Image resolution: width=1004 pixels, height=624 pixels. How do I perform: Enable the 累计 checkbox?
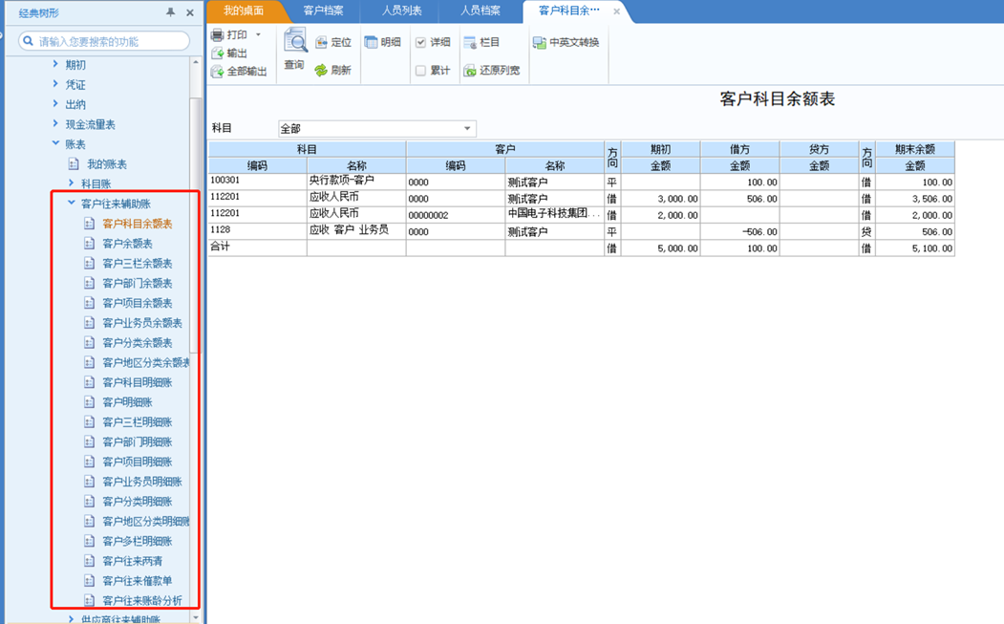coord(421,71)
